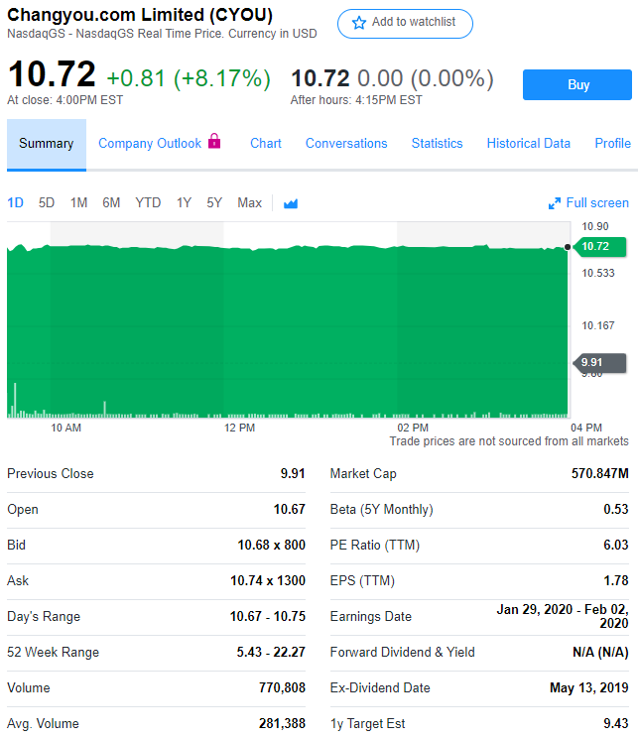The height and width of the screenshot is (738, 638).
Task: Click the Market Cap value 570.847M
Action: [x=600, y=473]
